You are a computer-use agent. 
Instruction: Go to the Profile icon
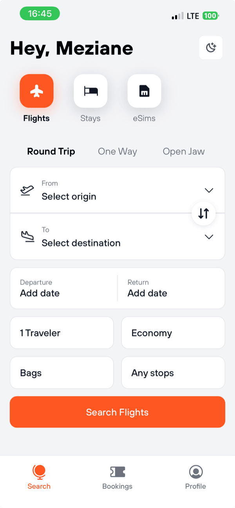click(195, 472)
